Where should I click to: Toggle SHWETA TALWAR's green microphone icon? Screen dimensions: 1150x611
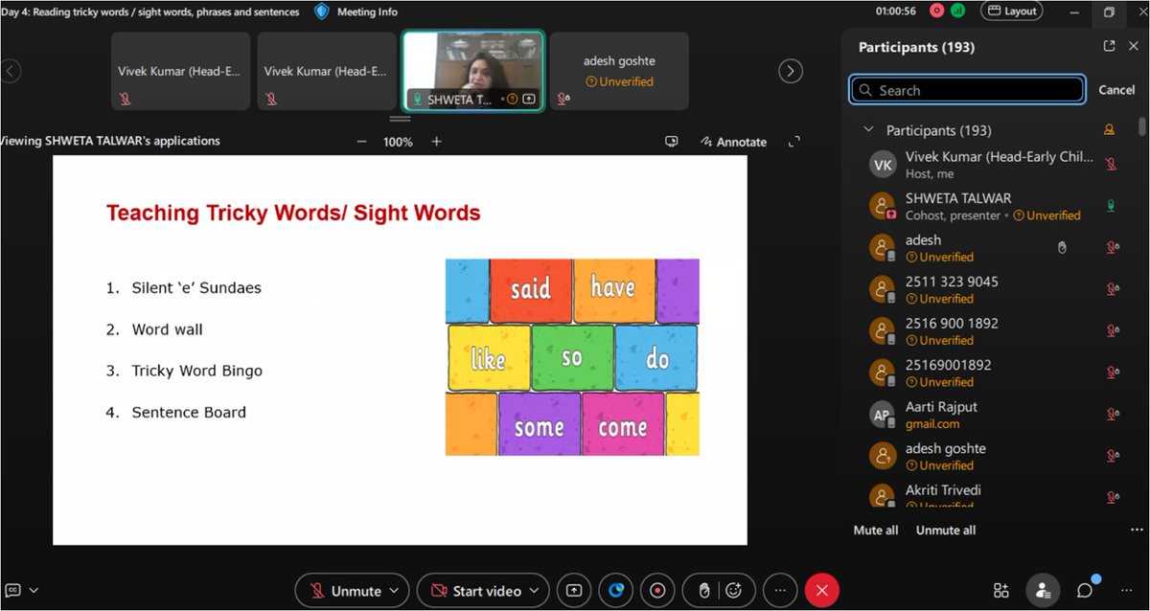(1112, 205)
